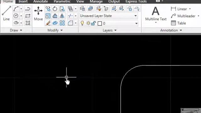The image size is (201, 113).
Task: Switch to the Insert ribbon tab
Action: pos(23,2)
